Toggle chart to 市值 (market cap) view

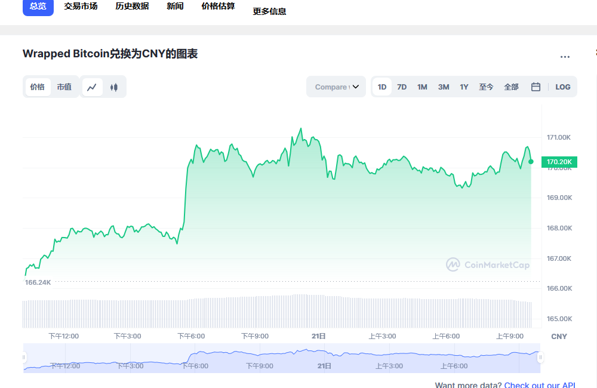64,87
